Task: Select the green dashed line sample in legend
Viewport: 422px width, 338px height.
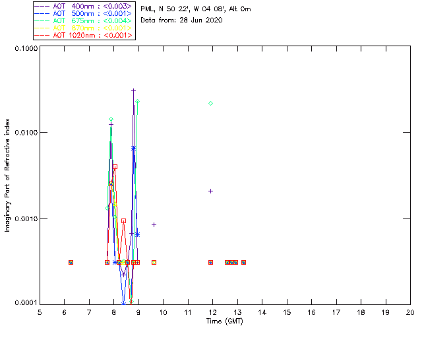Action: coord(42,20)
